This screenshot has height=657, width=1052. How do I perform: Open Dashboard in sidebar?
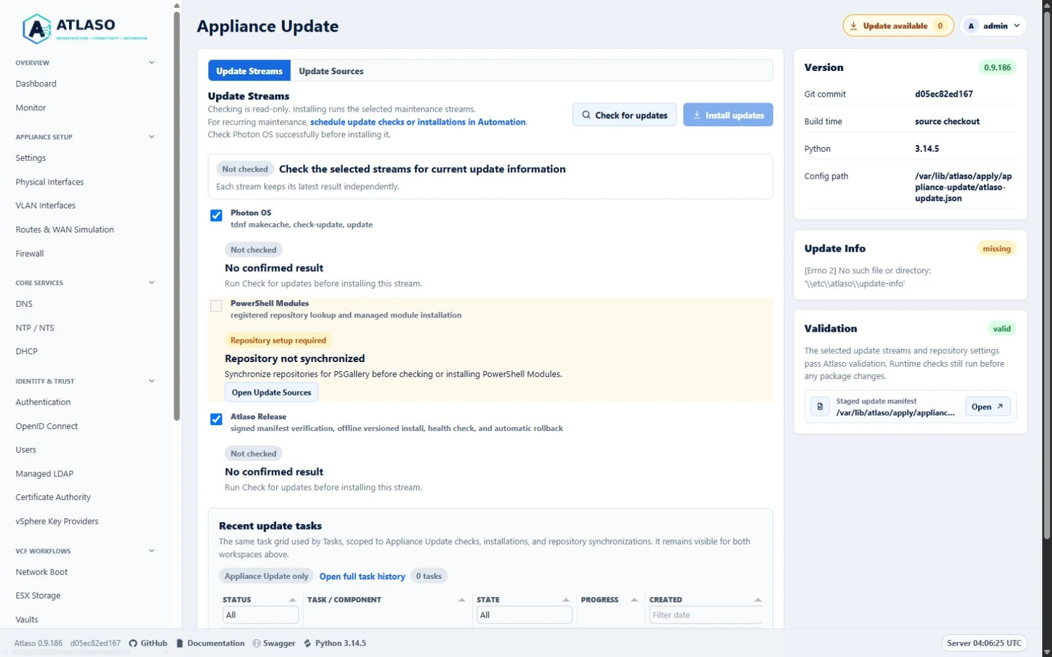point(36,83)
